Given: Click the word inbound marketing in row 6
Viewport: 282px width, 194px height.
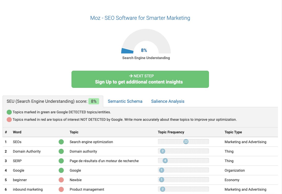Looking at the screenshot, I should point(28,189).
